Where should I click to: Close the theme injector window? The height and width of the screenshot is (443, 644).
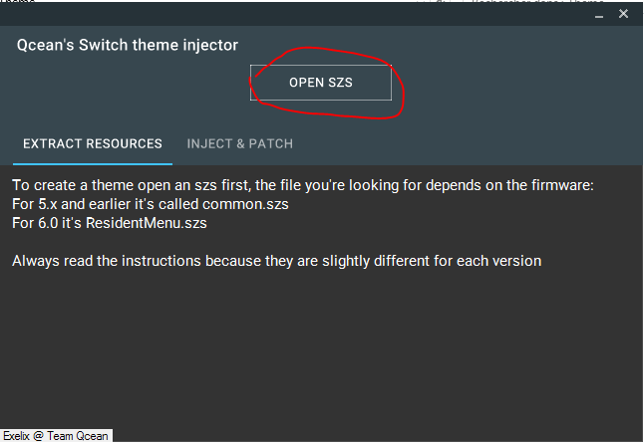624,14
